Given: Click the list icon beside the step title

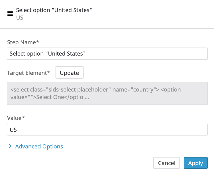Looking at the screenshot, I should 10,13.
